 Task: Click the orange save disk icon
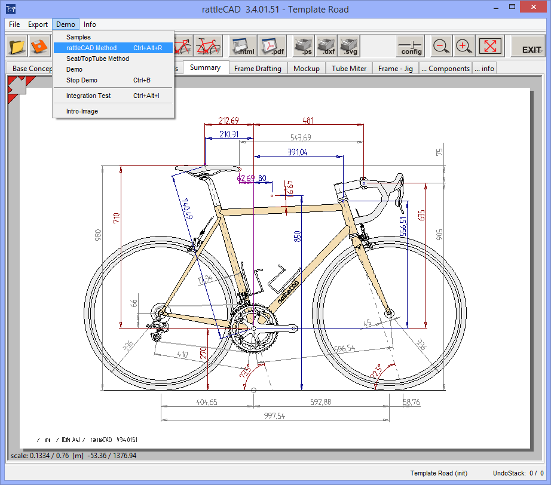[39, 46]
